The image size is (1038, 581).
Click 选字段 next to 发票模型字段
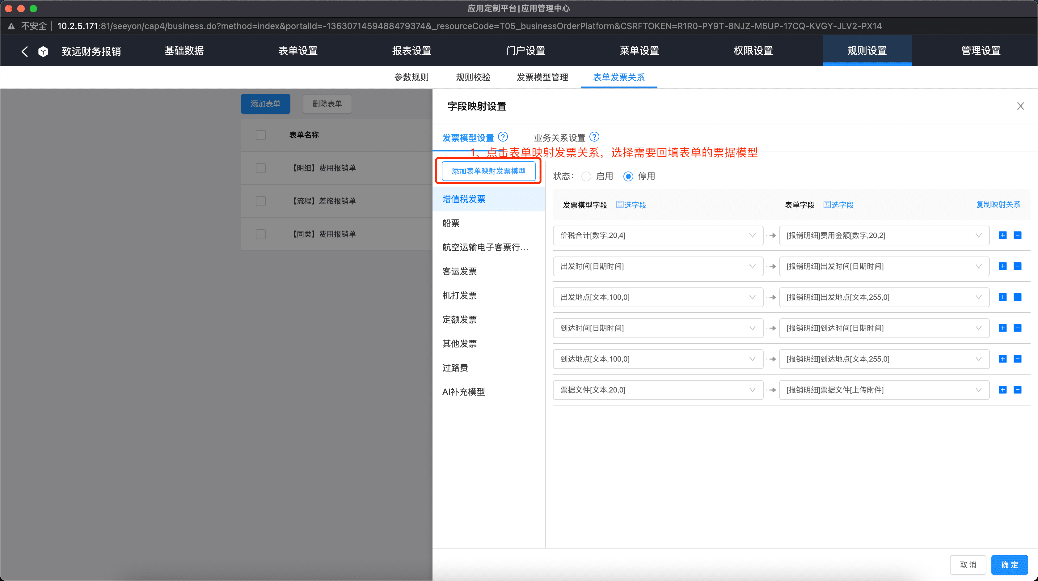coord(631,205)
